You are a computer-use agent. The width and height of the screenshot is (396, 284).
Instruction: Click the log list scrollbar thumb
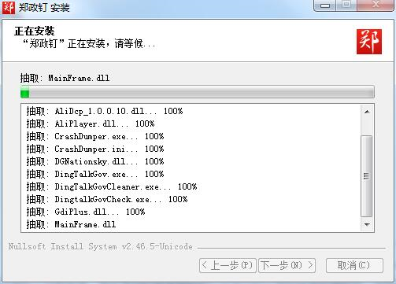tap(367, 176)
